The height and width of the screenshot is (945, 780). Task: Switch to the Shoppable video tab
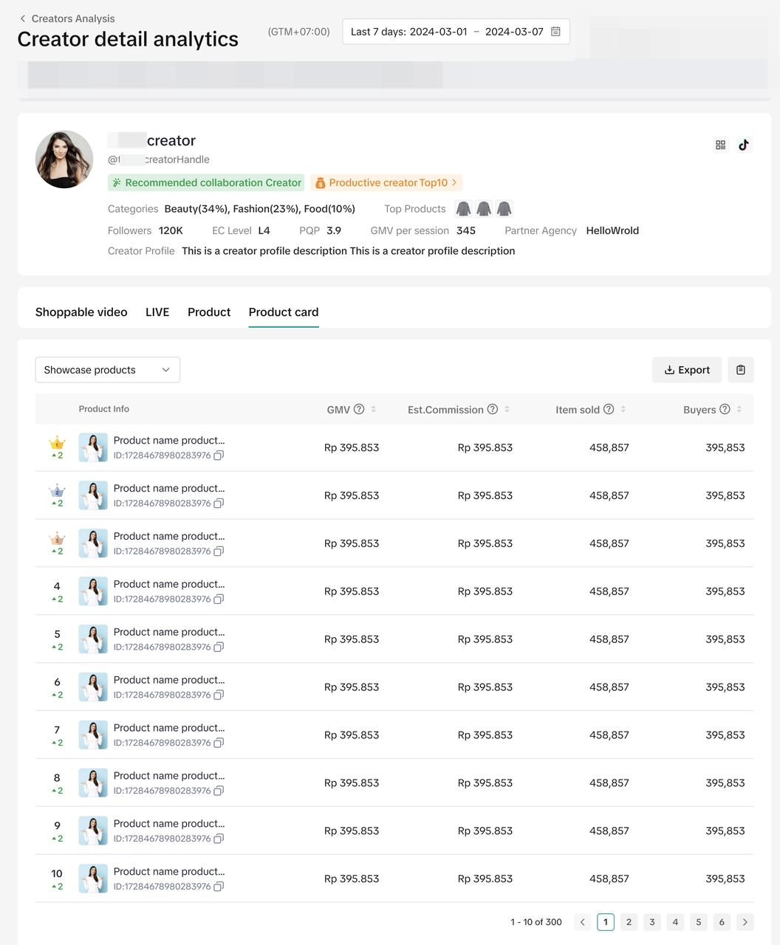[81, 312]
